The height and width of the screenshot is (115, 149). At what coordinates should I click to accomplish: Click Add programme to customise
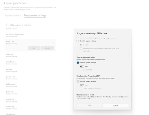pos(20,25)
